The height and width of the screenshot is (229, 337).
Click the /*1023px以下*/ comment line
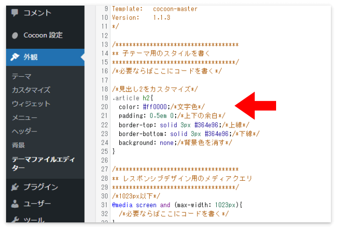coord(136,196)
